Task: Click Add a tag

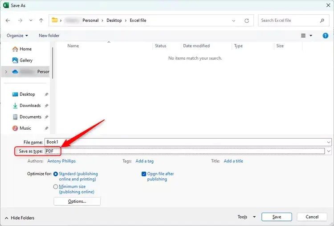Action: (x=144, y=161)
